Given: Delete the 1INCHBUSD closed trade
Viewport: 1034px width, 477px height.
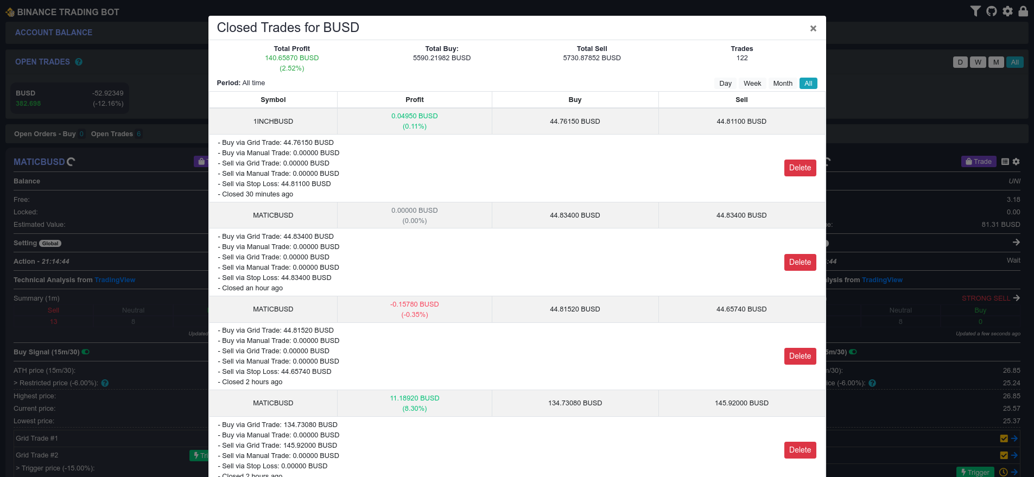Looking at the screenshot, I should pyautogui.click(x=800, y=168).
